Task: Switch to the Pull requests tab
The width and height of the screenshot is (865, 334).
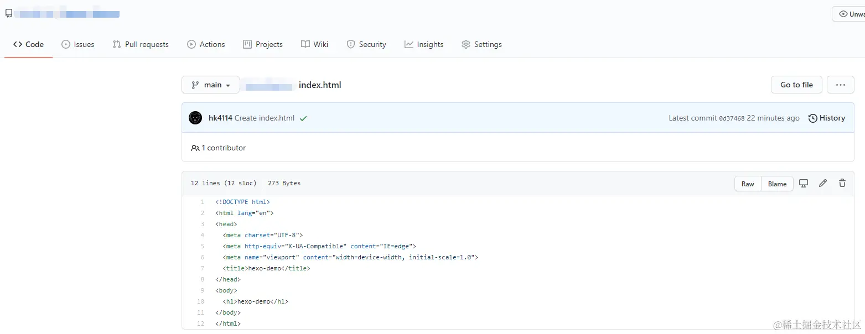Action: click(141, 44)
